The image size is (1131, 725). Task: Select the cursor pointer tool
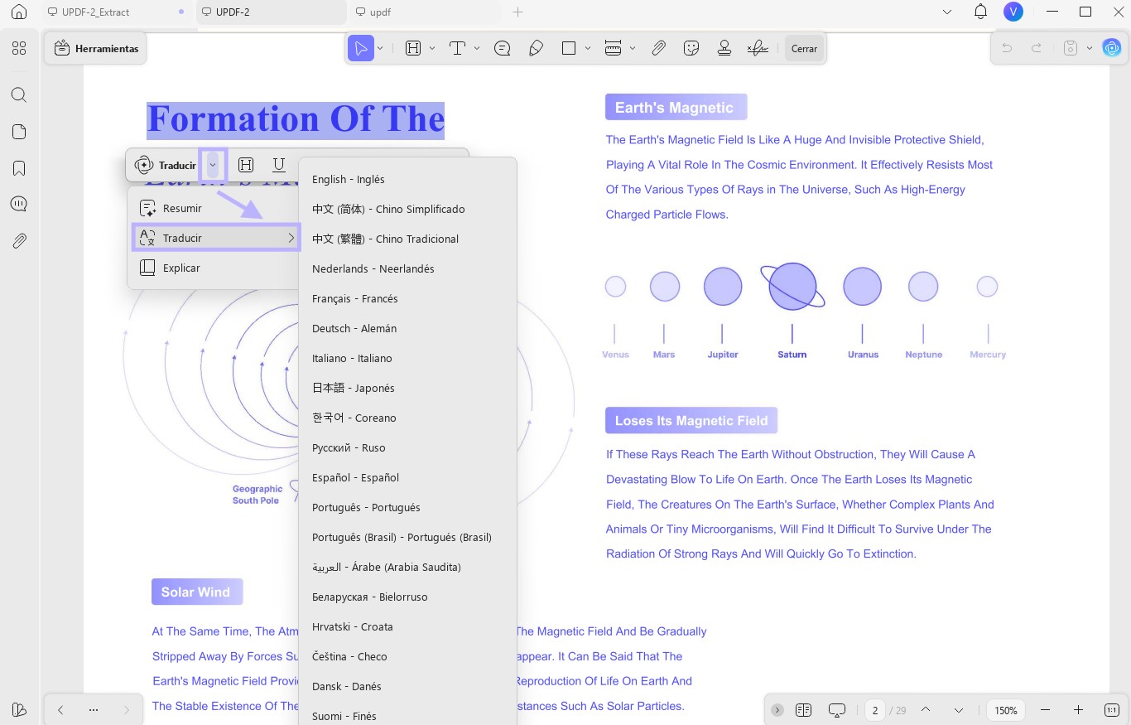pyautogui.click(x=360, y=48)
